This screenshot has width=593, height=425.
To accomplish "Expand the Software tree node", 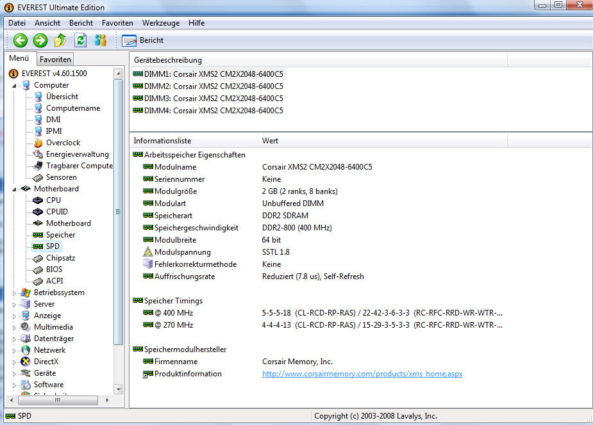I will click(14, 385).
